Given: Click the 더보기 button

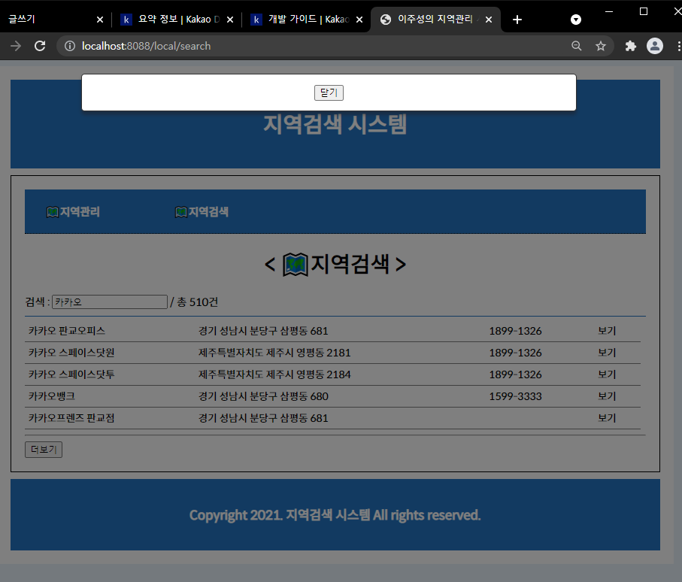Looking at the screenshot, I should coord(44,450).
